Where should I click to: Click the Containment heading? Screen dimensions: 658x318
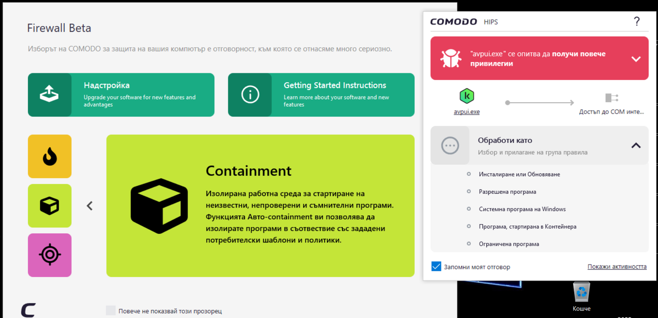pyautogui.click(x=248, y=171)
